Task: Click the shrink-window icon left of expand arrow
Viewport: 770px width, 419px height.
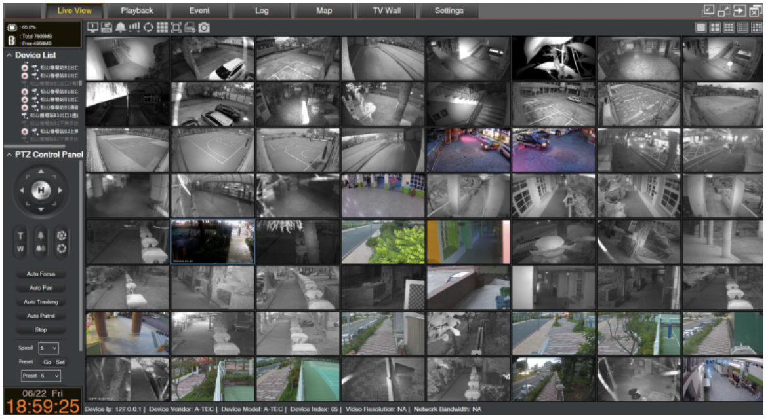Action: click(x=708, y=10)
